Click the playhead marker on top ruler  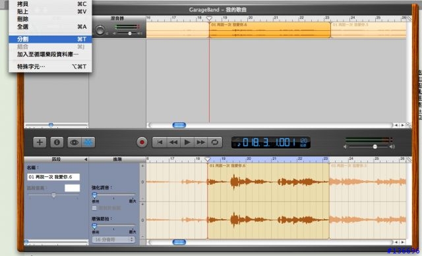(x=209, y=18)
